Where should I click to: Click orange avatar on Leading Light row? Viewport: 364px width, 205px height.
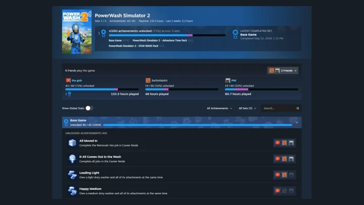(x=284, y=175)
